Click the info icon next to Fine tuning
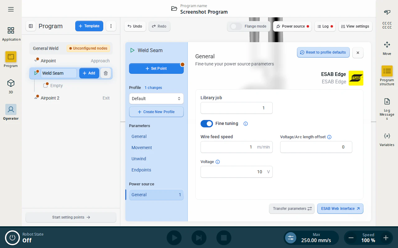The width and height of the screenshot is (398, 248). [246, 124]
